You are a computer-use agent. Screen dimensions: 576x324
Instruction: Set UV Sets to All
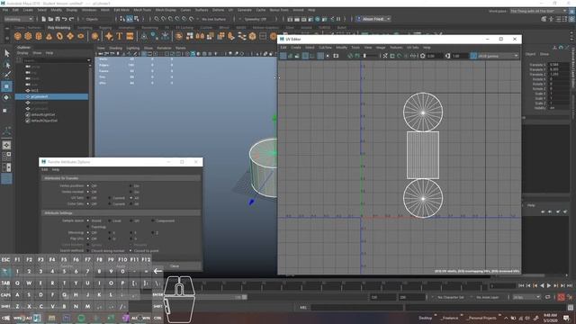131,198
